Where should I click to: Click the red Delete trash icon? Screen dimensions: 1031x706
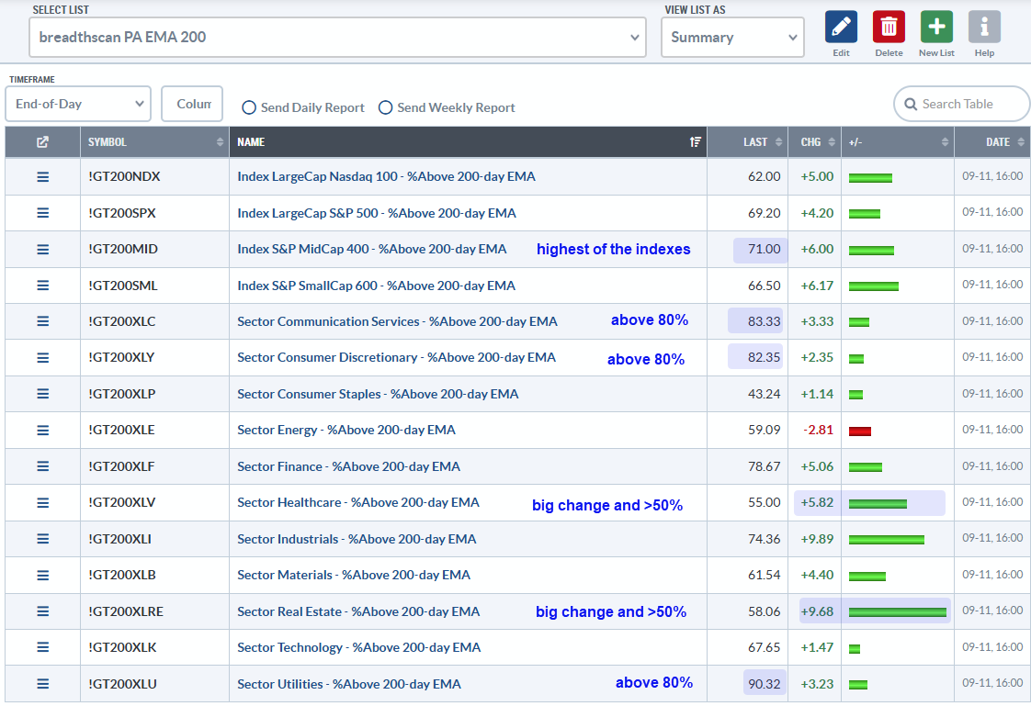(889, 28)
